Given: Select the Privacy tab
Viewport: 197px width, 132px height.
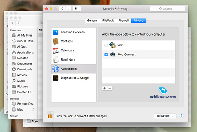Looking at the screenshot, I should click(x=139, y=21).
